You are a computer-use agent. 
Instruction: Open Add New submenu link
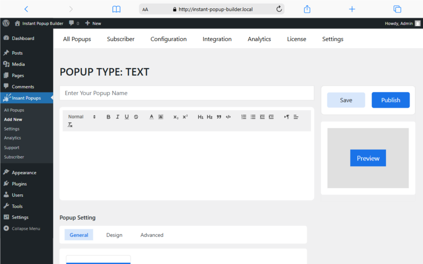pos(13,119)
